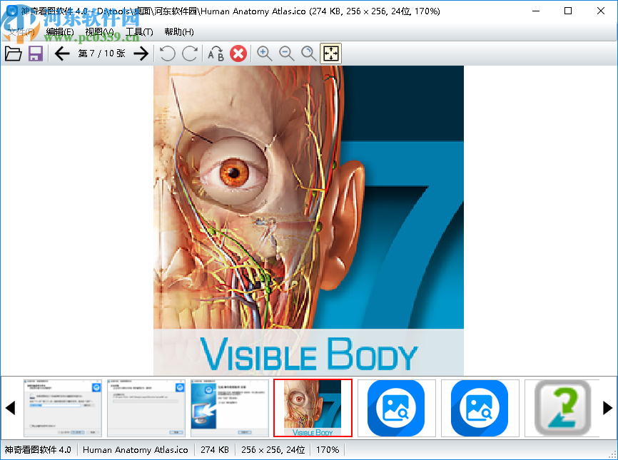Click '170%' zoom value in status bar
This screenshot has width=618, height=460.
(x=328, y=450)
